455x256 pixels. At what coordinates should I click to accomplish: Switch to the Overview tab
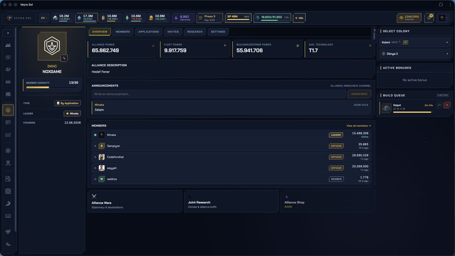coord(100,32)
